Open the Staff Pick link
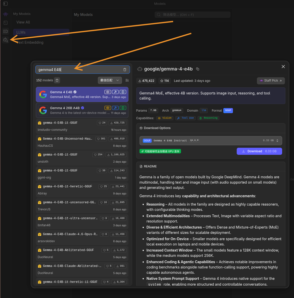This screenshot has width=294, height=298. pos(271,81)
